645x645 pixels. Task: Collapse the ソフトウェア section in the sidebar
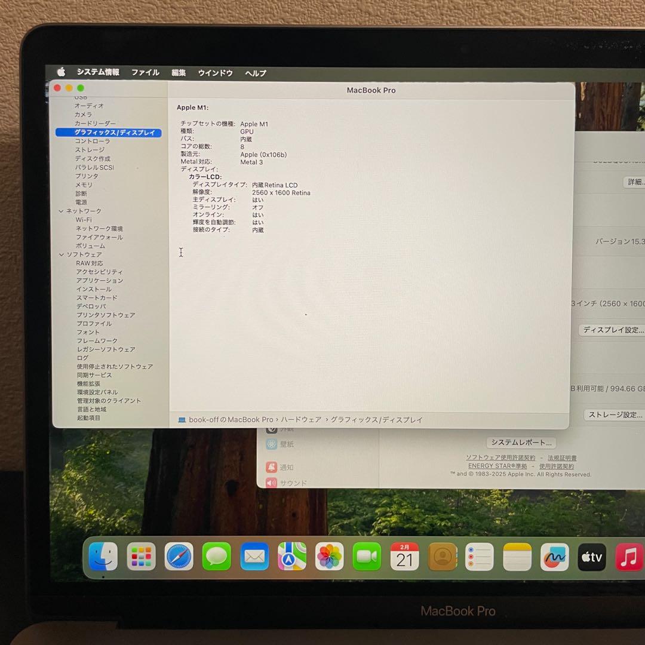tap(62, 254)
